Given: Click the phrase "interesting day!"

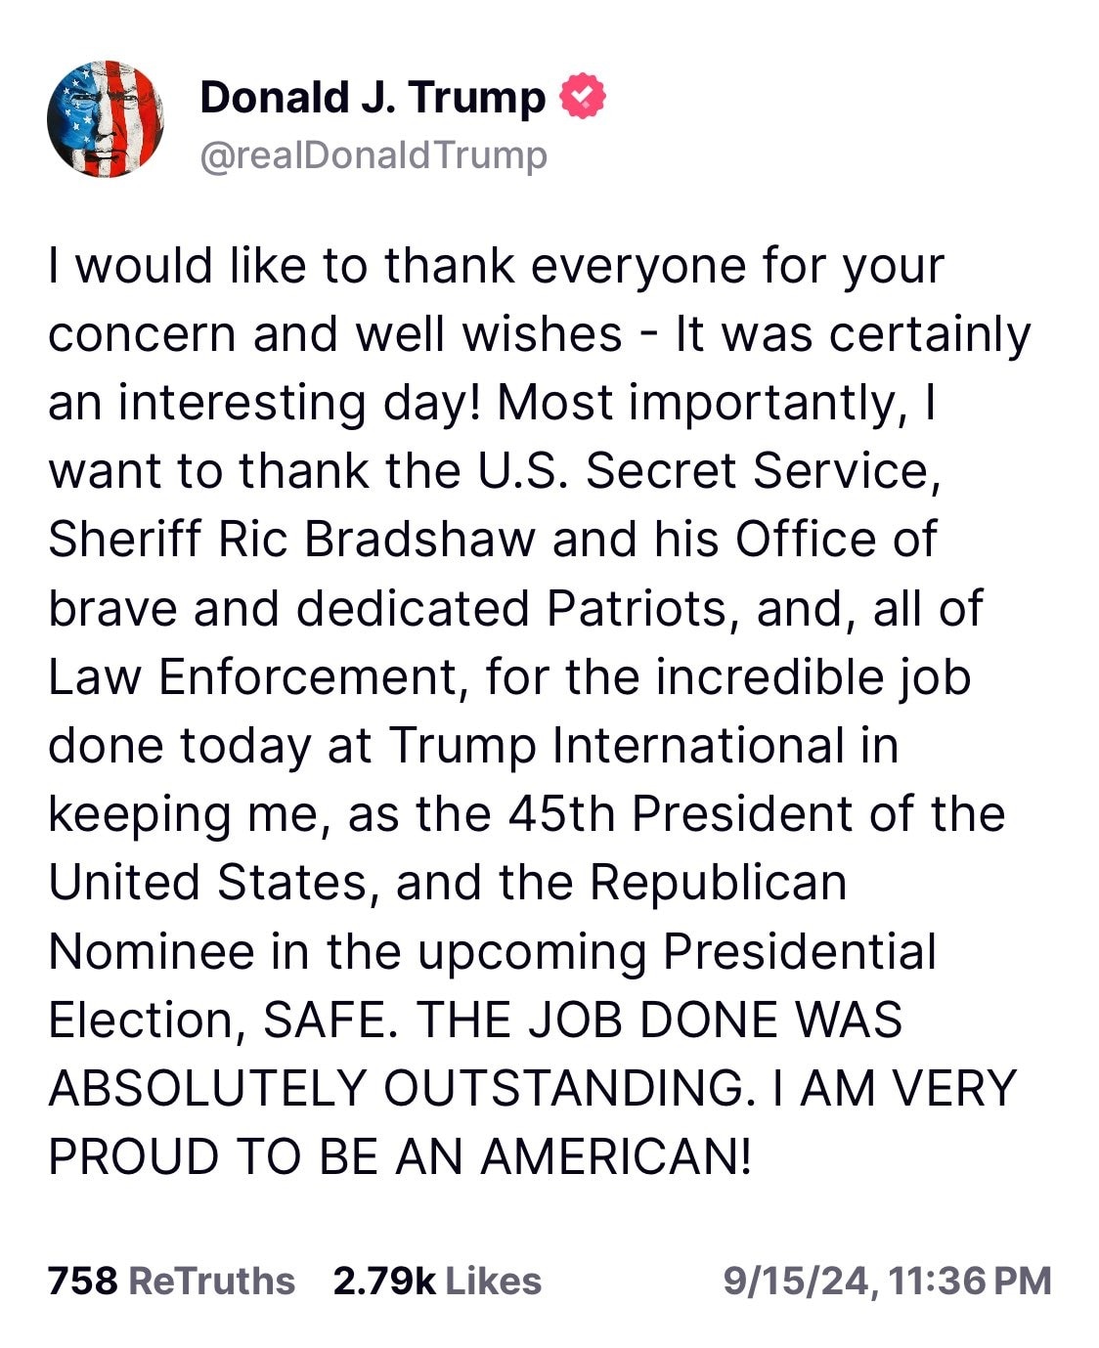Looking at the screenshot, I should coord(300,404).
